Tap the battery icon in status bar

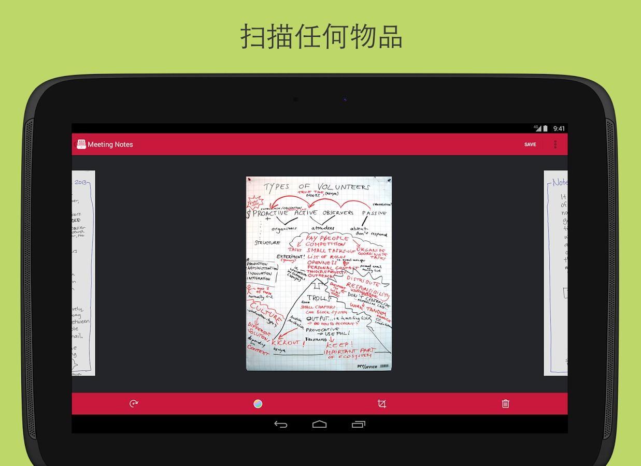tap(546, 128)
